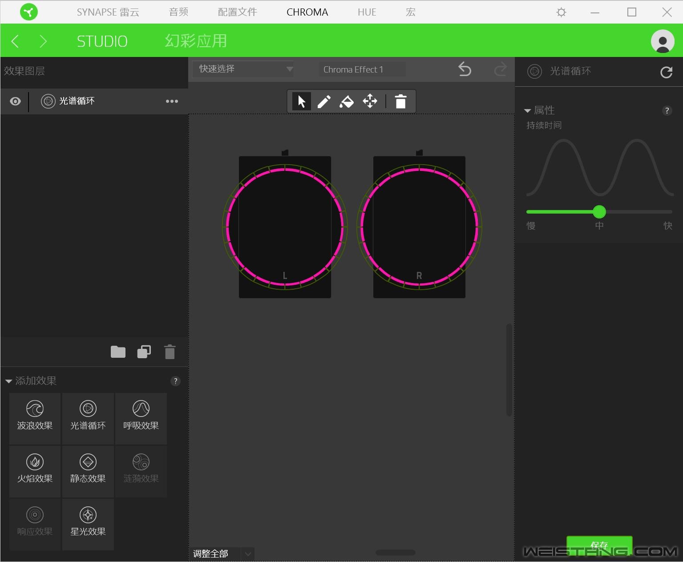The height and width of the screenshot is (562, 683).
Task: Switch to 配置文件 tab
Action: tap(237, 12)
